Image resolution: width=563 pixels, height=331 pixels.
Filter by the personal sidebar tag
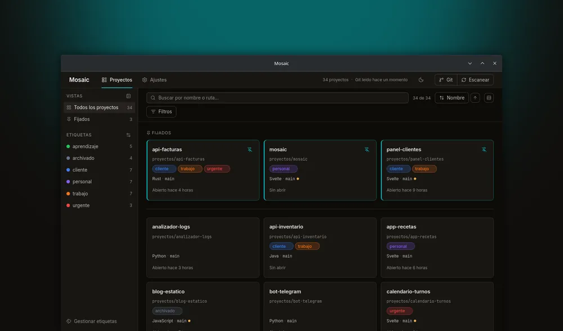coord(100,182)
